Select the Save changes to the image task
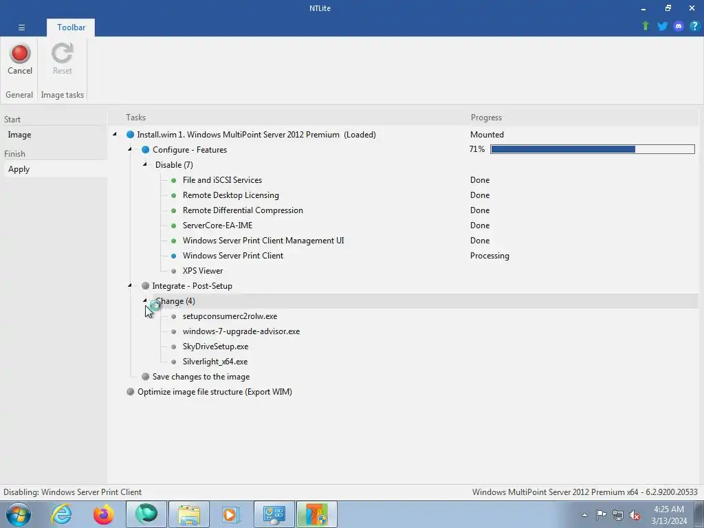 click(x=201, y=377)
